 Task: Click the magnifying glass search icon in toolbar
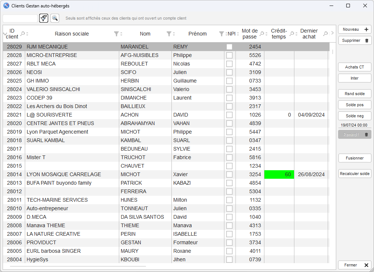(x=55, y=18)
